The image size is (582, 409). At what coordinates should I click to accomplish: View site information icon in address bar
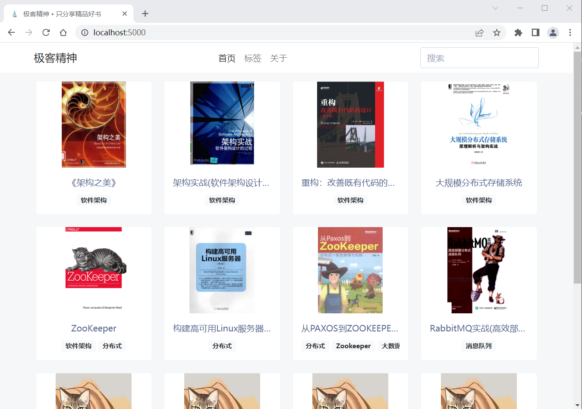pos(85,32)
